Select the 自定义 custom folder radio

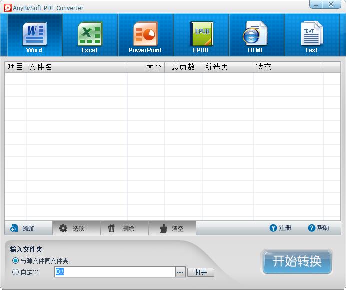tap(25, 272)
